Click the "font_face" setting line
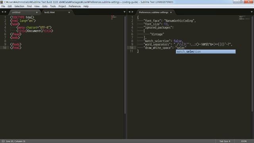The height and width of the screenshot is (143, 254). [169, 21]
